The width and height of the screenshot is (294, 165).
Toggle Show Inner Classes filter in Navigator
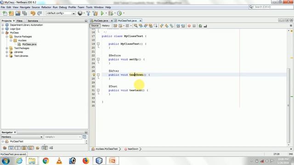(31, 148)
